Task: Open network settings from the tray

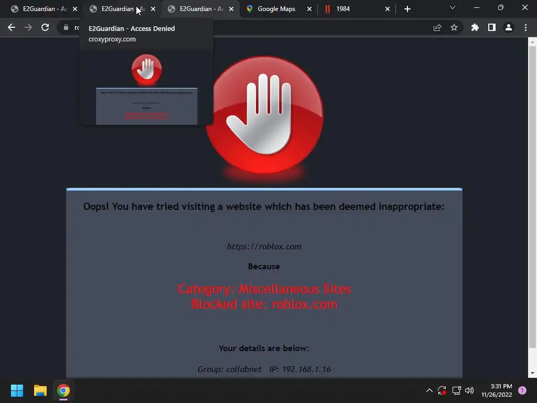Action: (456, 390)
